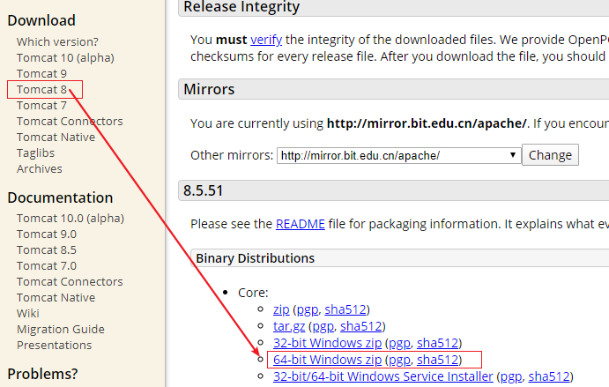Open sha512 checksum for 32-bit Windows zip
This screenshot has height=387, width=609.
pos(438,343)
